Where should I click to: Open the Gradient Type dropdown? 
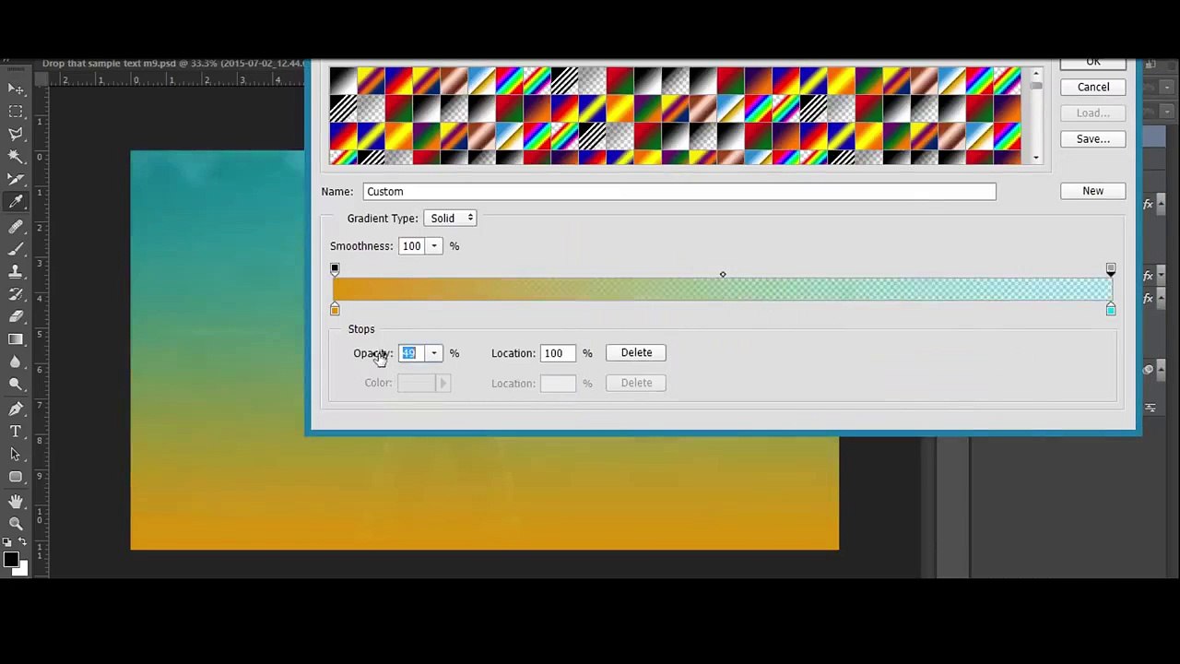pyautogui.click(x=451, y=219)
